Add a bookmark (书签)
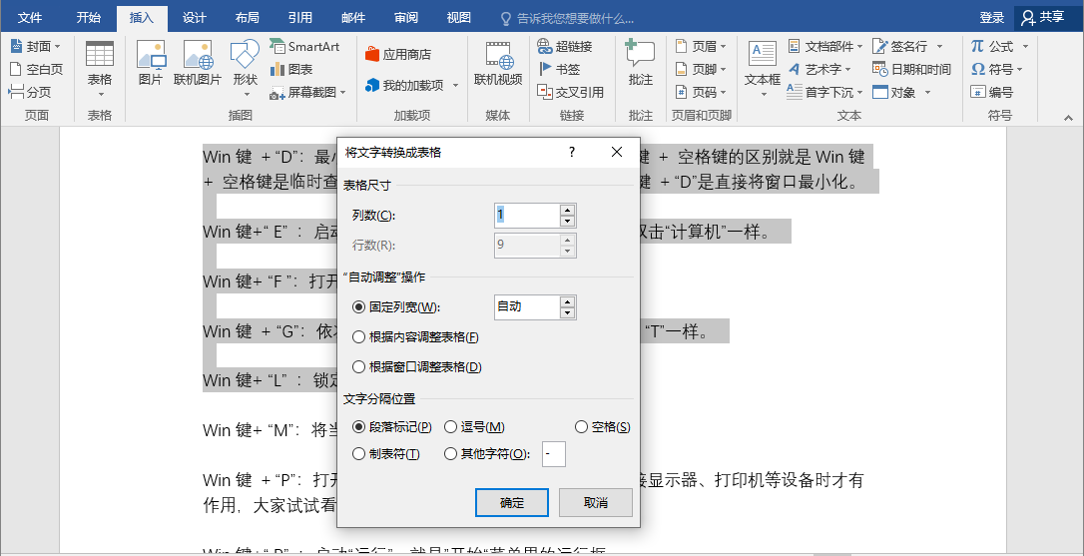This screenshot has height=556, width=1084. [x=559, y=69]
